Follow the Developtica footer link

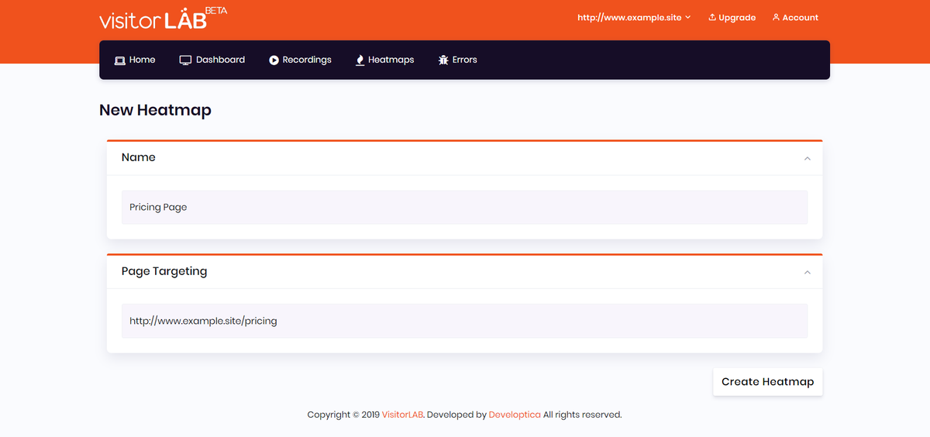pos(515,415)
